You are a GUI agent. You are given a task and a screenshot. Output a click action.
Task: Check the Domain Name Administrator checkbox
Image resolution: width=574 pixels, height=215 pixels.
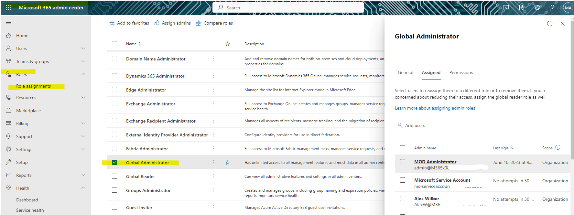114,59
